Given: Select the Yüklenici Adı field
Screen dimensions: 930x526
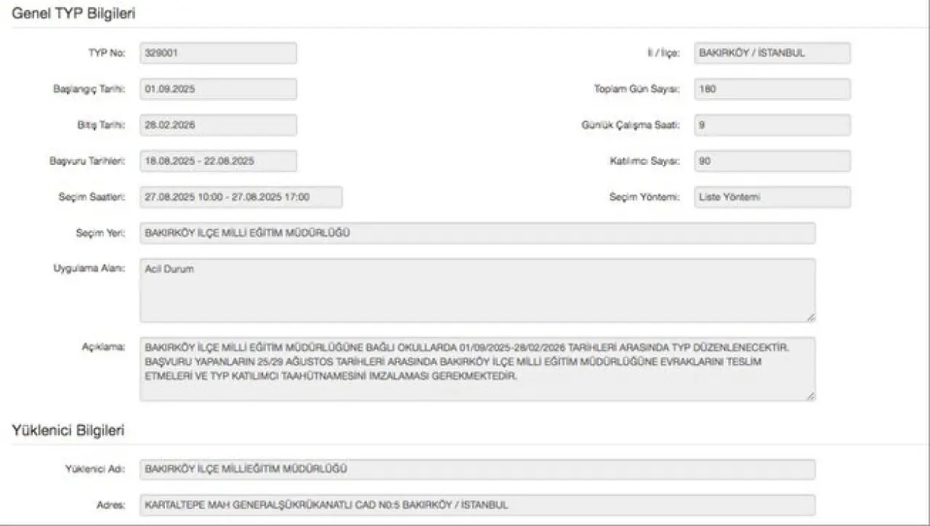Looking at the screenshot, I should click(477, 469).
